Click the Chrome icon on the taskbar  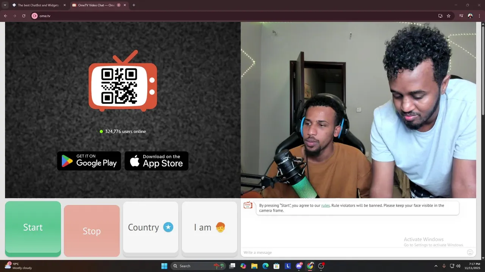310,266
